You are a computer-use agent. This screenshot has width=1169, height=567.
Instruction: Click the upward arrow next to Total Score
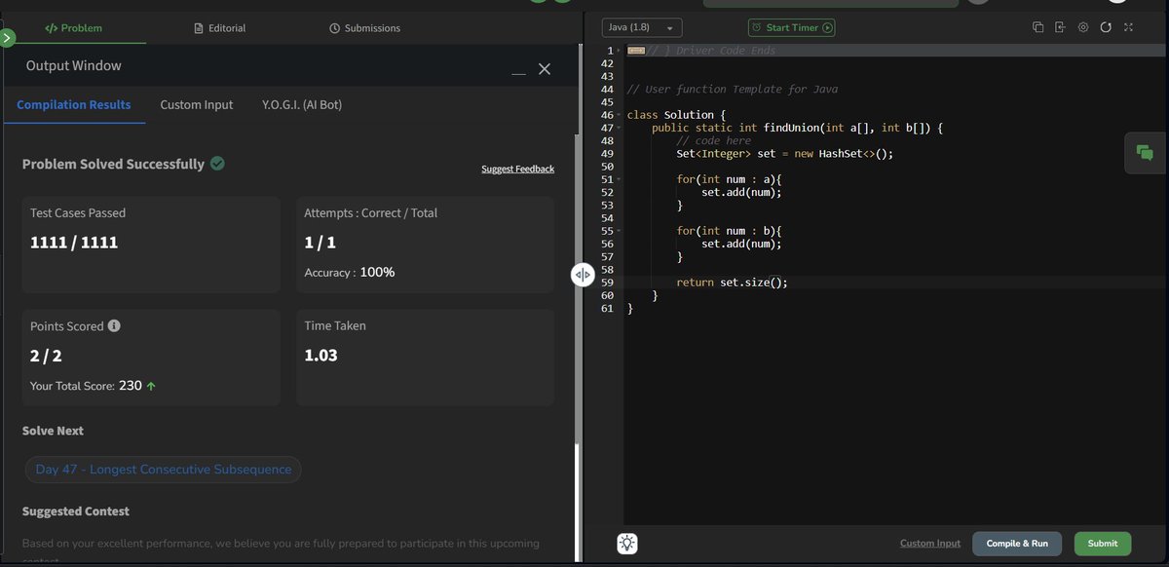(x=151, y=386)
